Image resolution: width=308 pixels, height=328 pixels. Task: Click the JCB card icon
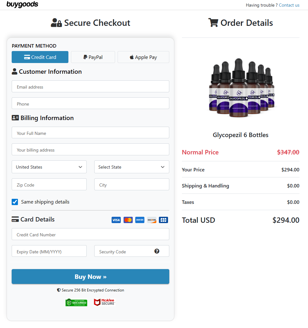pos(163,220)
